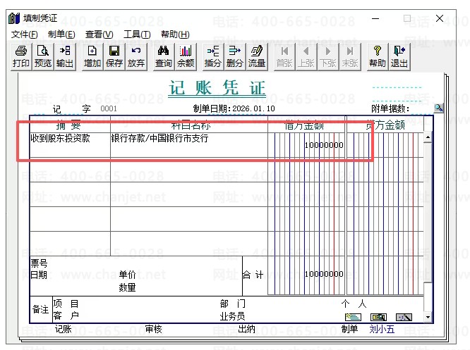Image resolution: width=470 pixels, height=350 pixels.
Task: Click scrollbar up arrow of voucher grid
Action: [x=428, y=137]
